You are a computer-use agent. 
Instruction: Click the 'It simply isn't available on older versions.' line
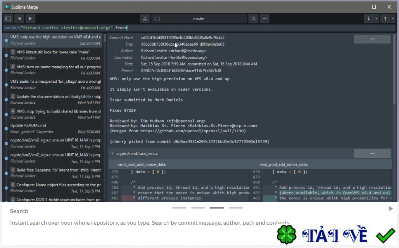tap(161, 89)
